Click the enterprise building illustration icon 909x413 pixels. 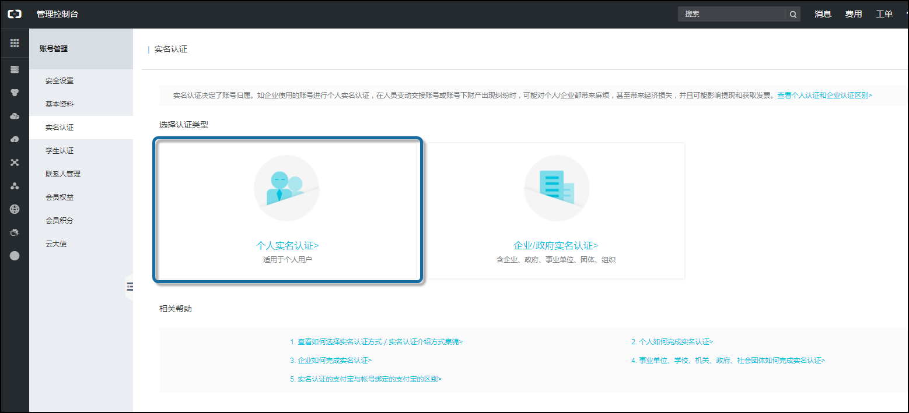[557, 188]
